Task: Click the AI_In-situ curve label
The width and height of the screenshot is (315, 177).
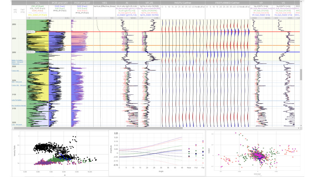Action: coord(127,6)
